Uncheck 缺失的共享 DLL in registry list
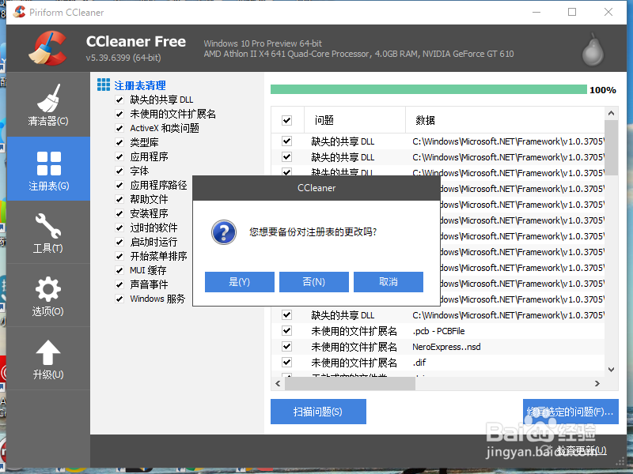The width and height of the screenshot is (633, 474). (119, 100)
